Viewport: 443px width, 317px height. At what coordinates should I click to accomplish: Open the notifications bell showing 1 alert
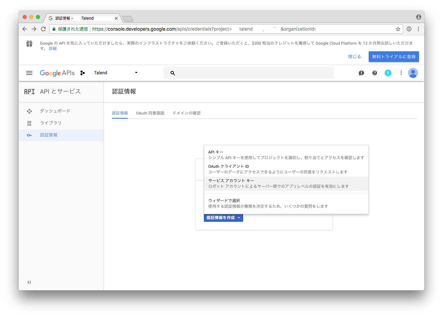point(388,73)
